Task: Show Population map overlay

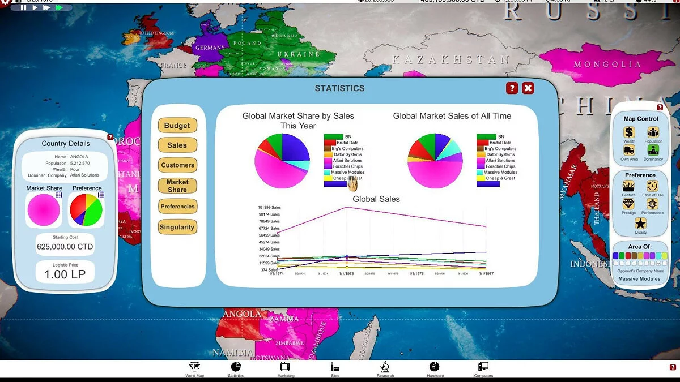Action: tap(653, 132)
